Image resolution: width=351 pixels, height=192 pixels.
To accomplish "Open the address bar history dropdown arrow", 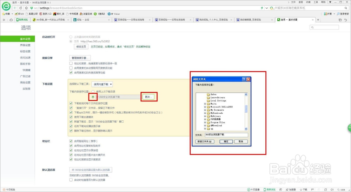I will (267, 8).
